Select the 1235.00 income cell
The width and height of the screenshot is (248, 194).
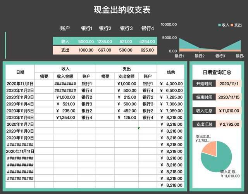[x=104, y=42]
